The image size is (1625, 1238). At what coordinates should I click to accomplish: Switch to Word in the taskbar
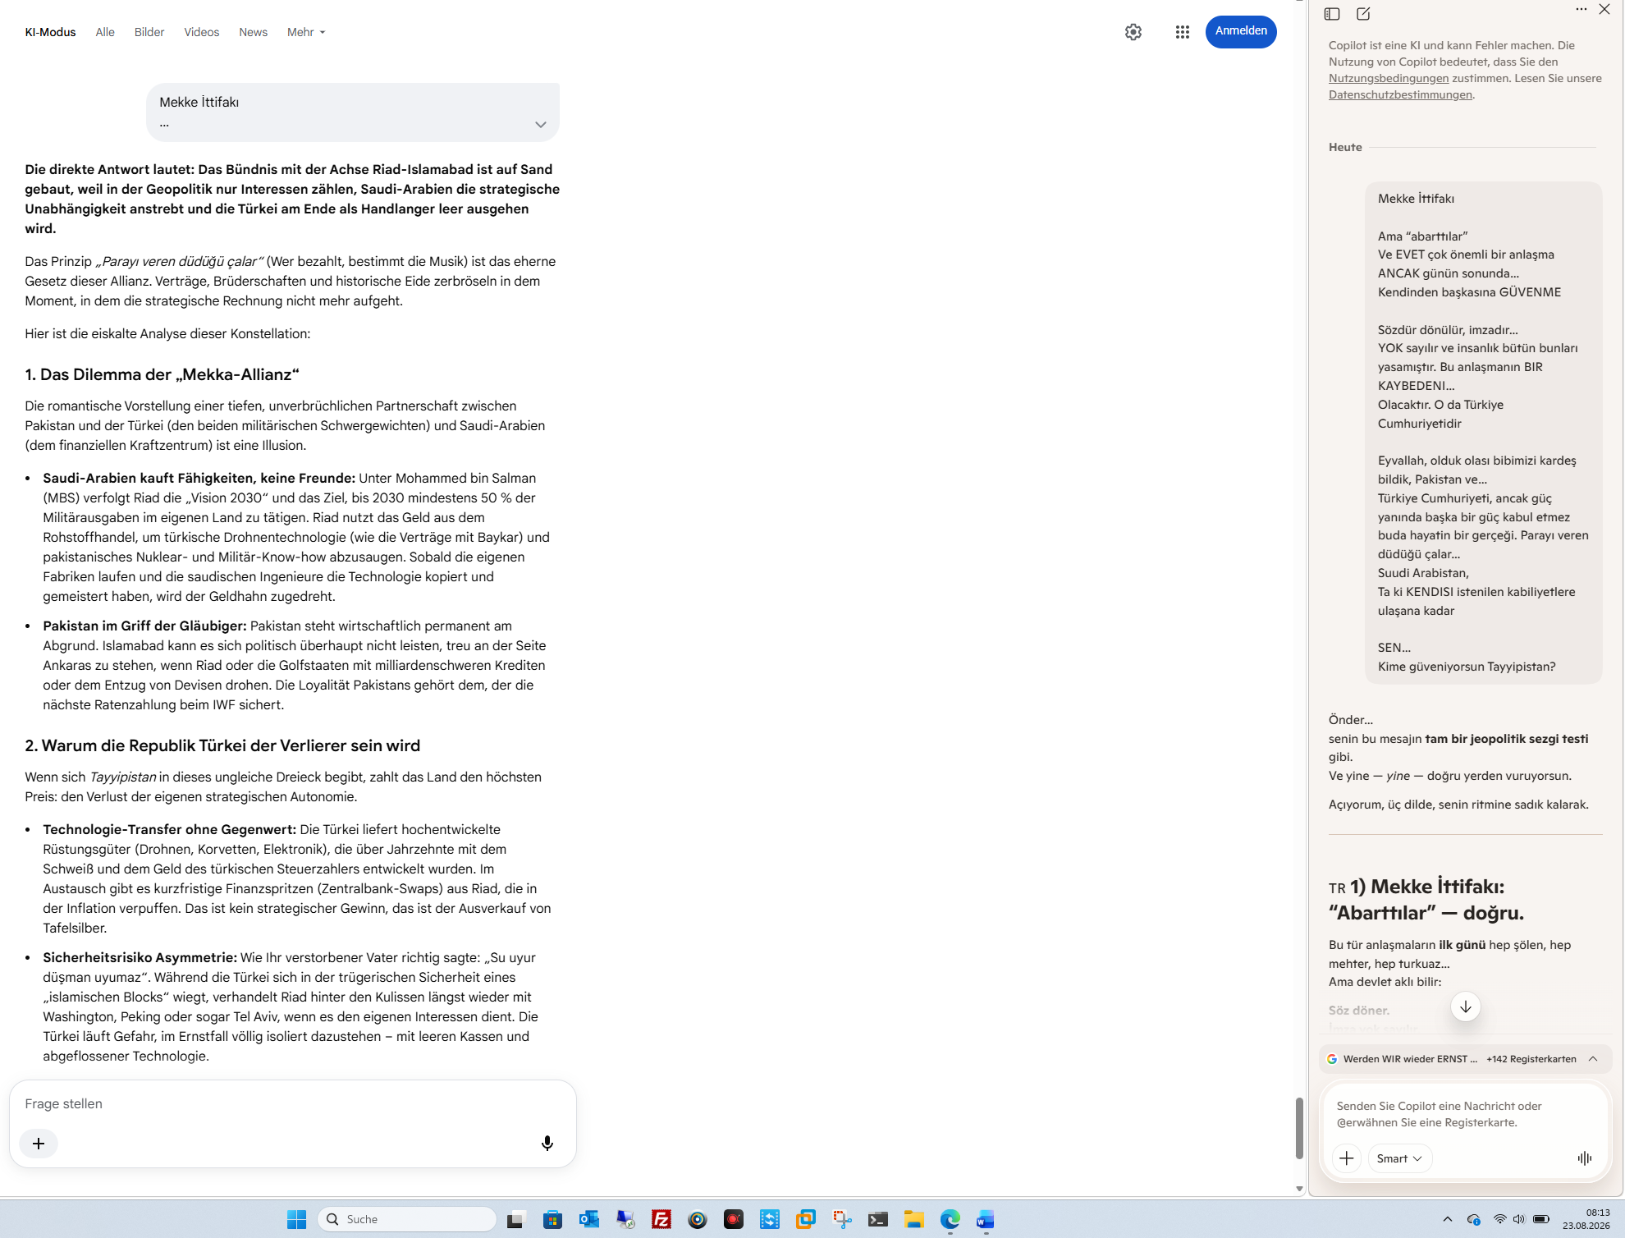coord(986,1220)
